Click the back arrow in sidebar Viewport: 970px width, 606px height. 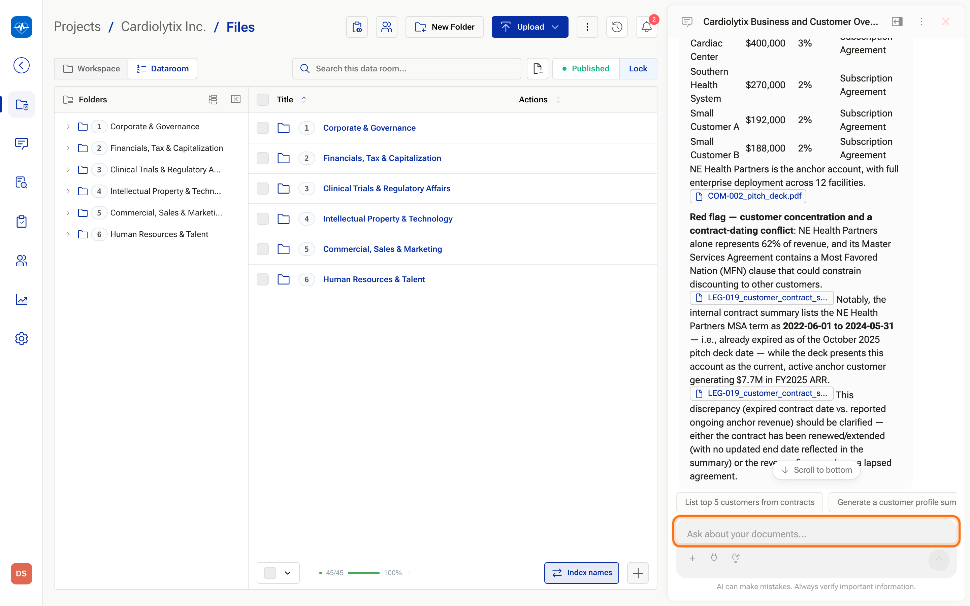(x=21, y=65)
